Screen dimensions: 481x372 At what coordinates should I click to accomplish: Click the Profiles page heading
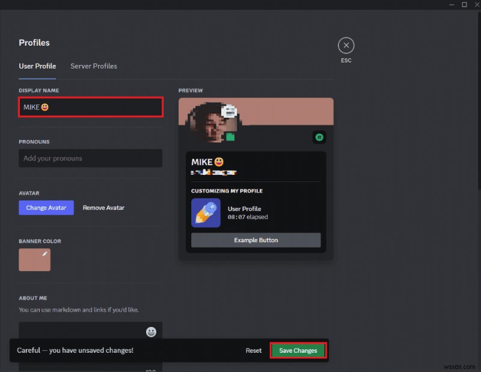click(34, 43)
